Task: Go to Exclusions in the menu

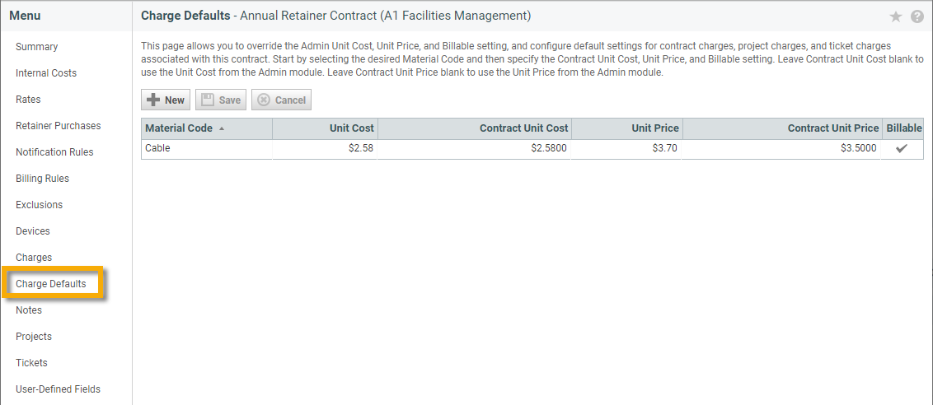Action: tap(40, 205)
